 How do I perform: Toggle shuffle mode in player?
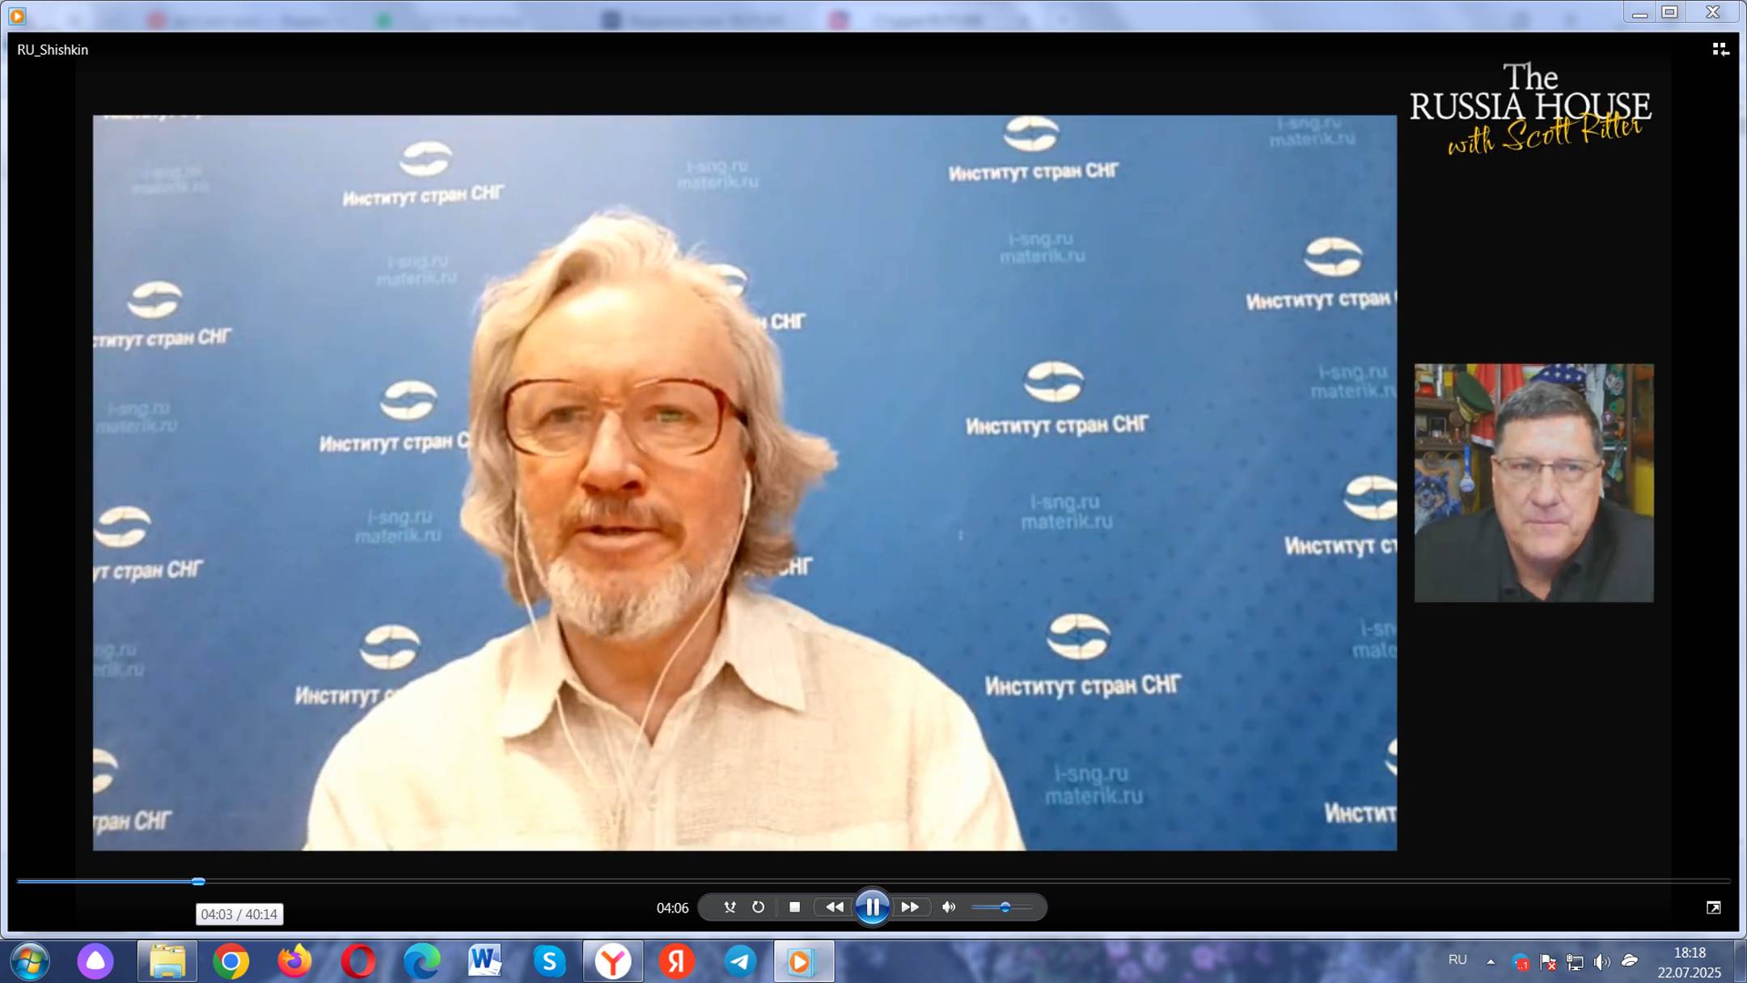click(730, 907)
